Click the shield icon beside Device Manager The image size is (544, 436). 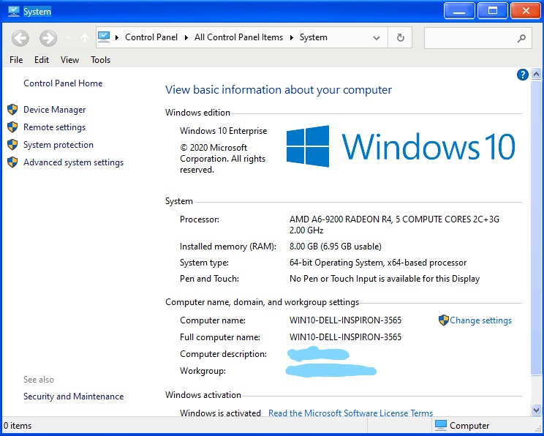[12, 109]
